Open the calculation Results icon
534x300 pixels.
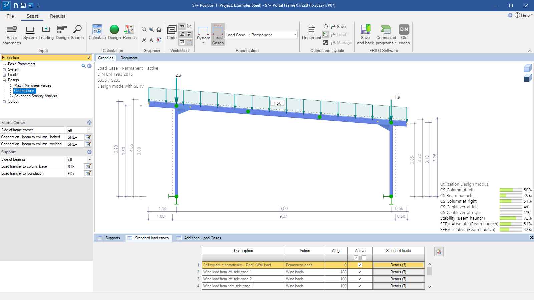pos(129,33)
